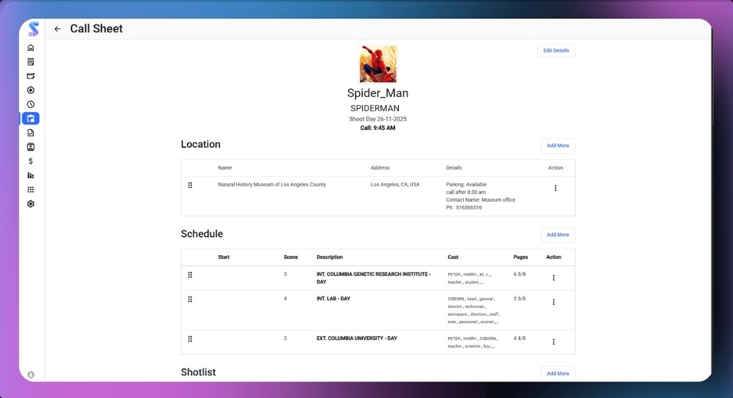
Task: Open the Camera aperture shots icon
Action: (x=30, y=90)
